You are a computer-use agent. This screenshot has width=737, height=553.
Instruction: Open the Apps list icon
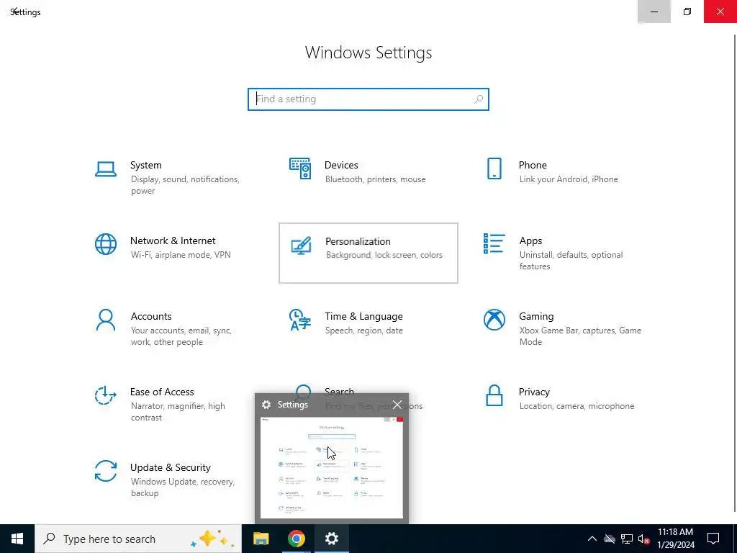click(x=494, y=243)
